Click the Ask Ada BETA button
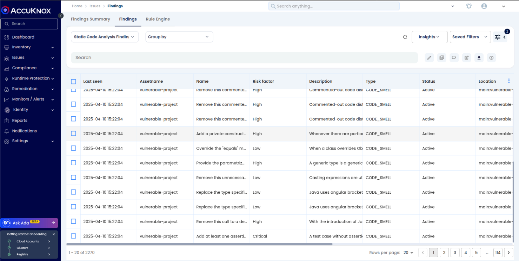Screen dimensions: 519x262 point(29,223)
